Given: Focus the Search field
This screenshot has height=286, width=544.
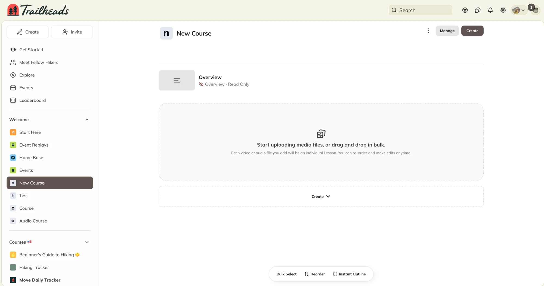Looking at the screenshot, I should point(421,10).
